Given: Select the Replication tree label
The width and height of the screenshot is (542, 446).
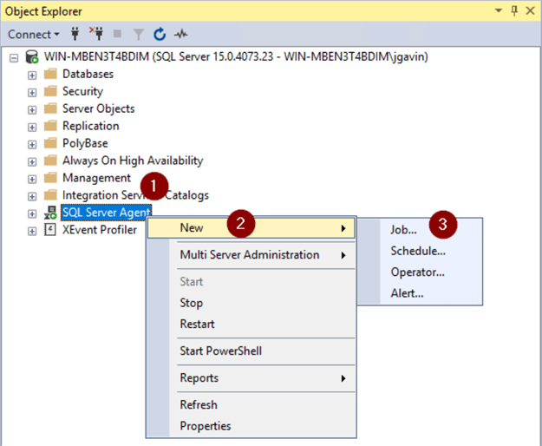Looking at the screenshot, I should pyautogui.click(x=90, y=126).
